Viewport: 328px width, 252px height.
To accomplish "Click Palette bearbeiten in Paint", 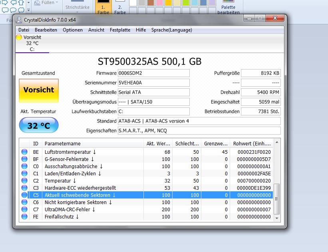I will coord(229,7).
